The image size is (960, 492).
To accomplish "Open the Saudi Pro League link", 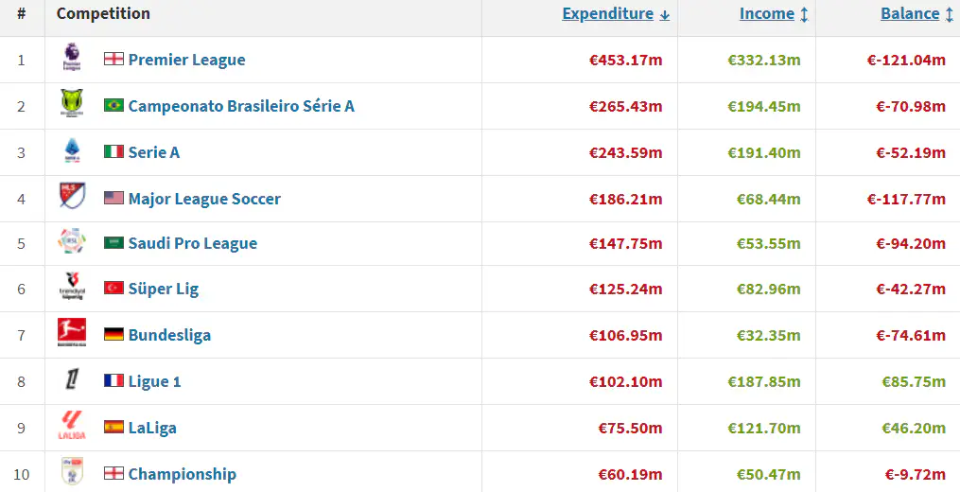I will pyautogui.click(x=192, y=243).
